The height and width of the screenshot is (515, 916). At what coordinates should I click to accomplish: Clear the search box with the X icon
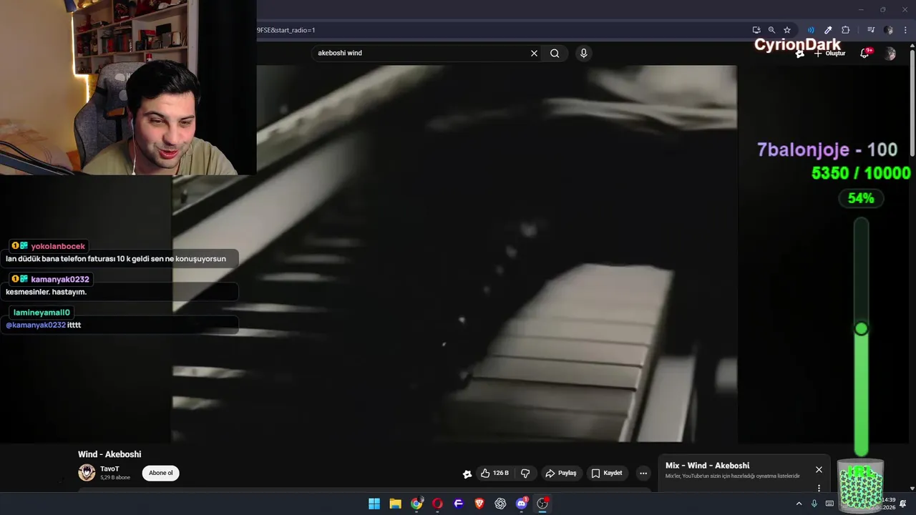[534, 53]
